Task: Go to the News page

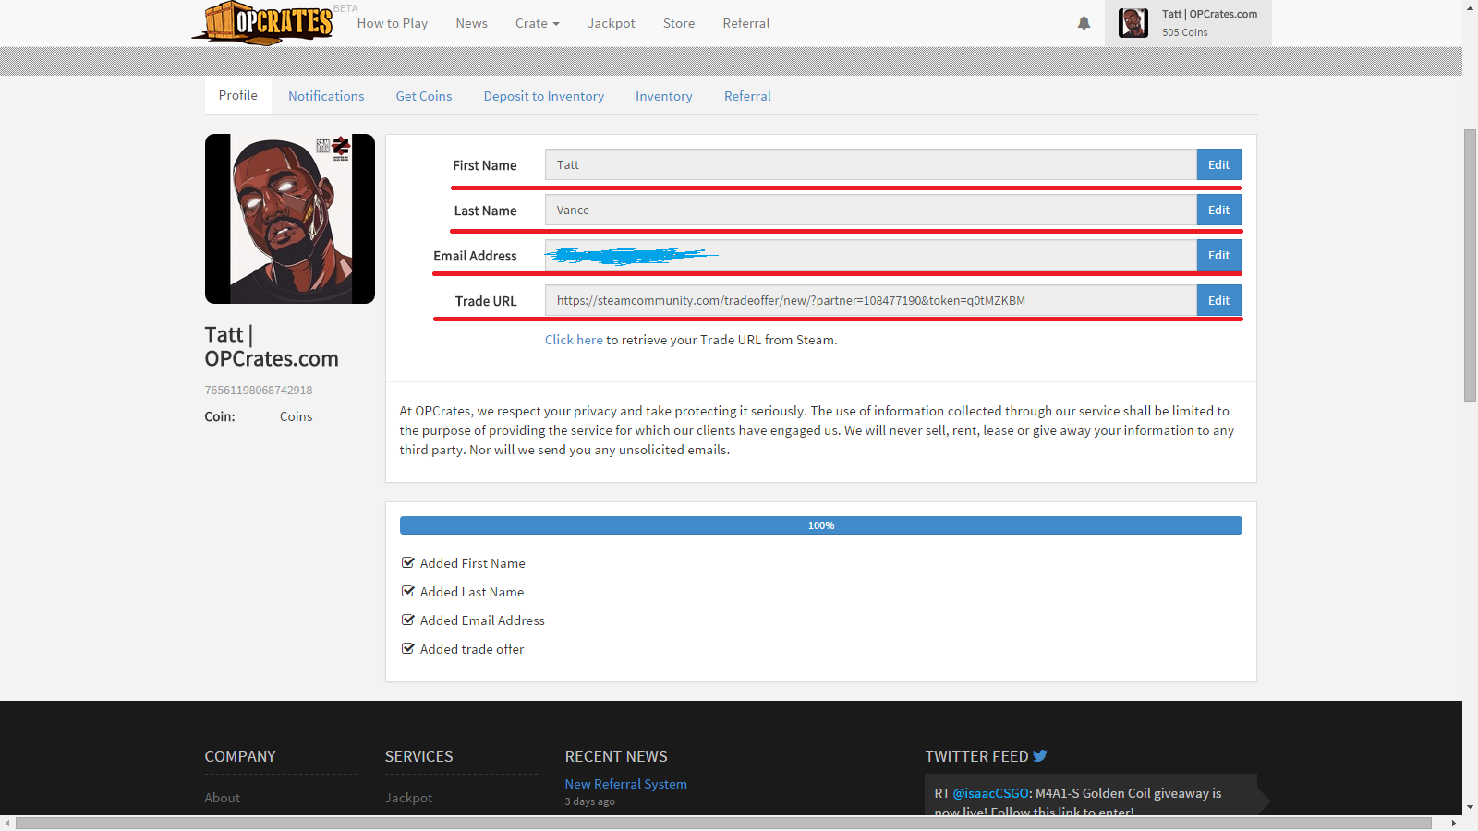Action: [471, 23]
